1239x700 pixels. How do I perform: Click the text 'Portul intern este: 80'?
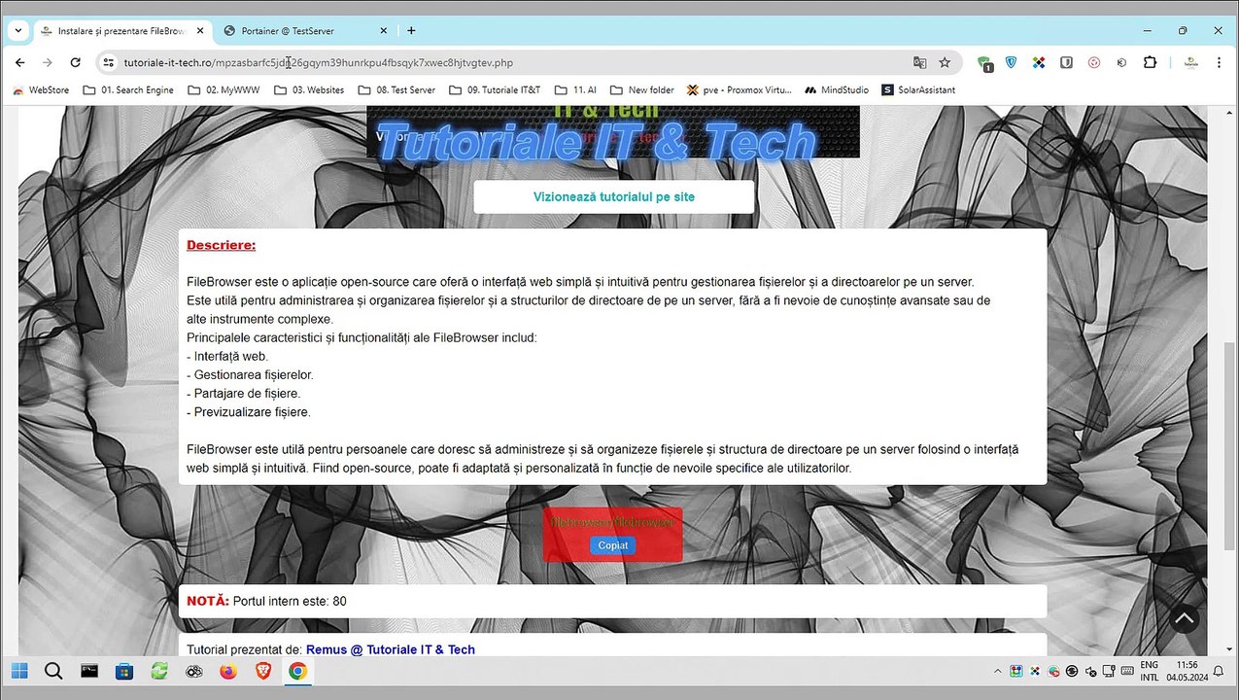290,601
